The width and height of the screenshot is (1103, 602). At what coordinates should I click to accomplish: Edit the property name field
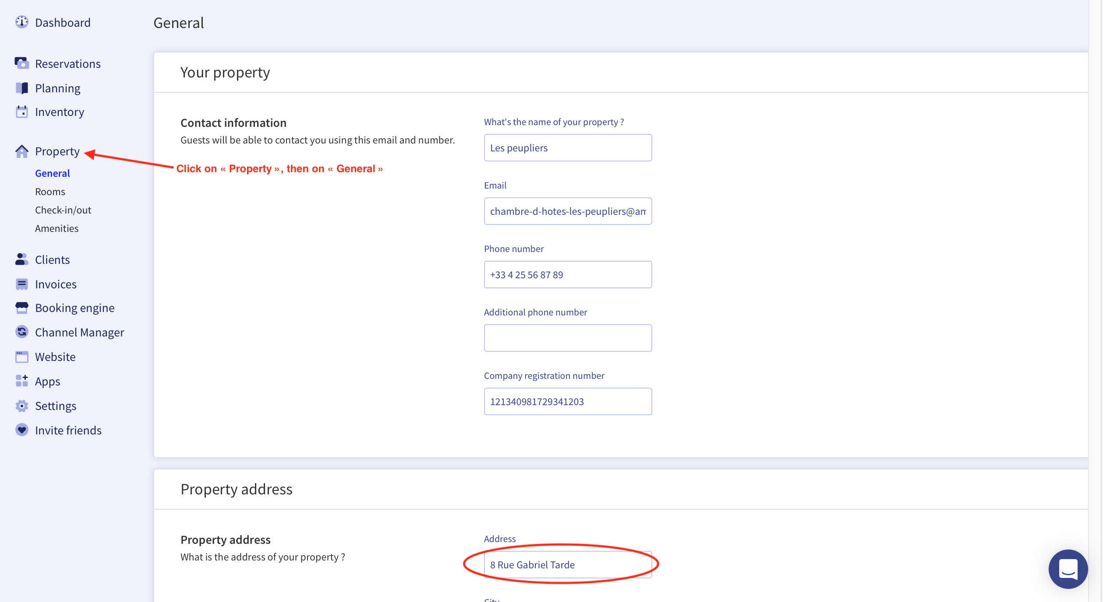568,148
